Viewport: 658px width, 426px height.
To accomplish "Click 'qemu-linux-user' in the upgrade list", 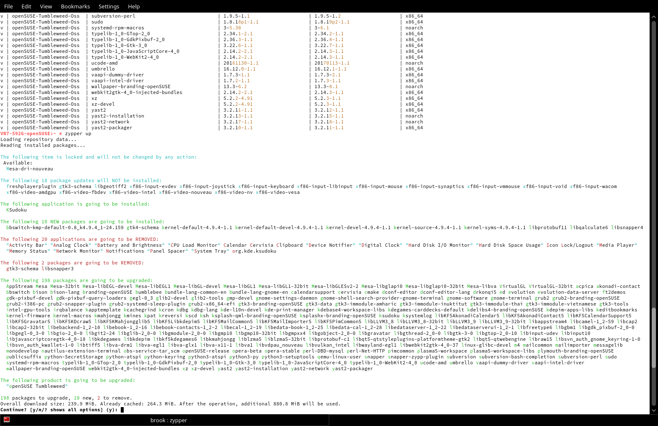I will pyautogui.click(x=339, y=357).
